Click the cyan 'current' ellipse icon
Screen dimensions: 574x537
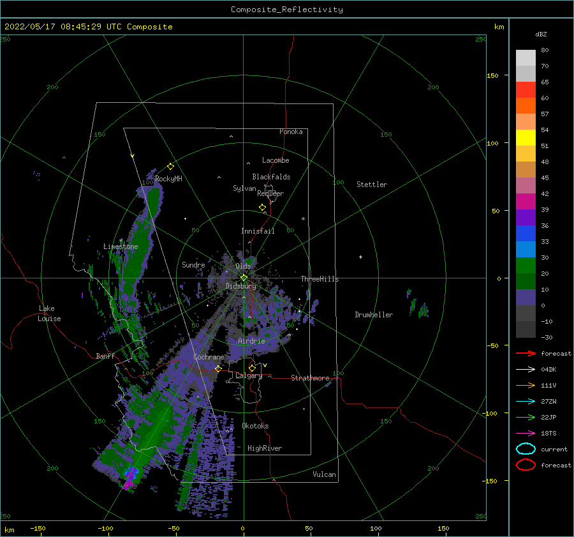[526, 449]
